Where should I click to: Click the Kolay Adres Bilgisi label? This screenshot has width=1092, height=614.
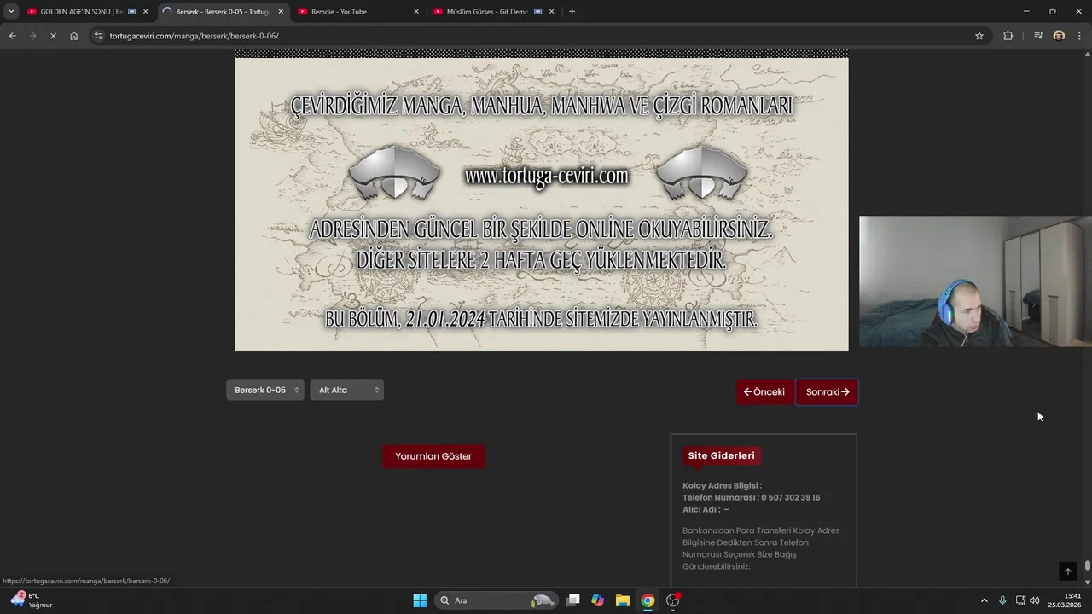[722, 485]
